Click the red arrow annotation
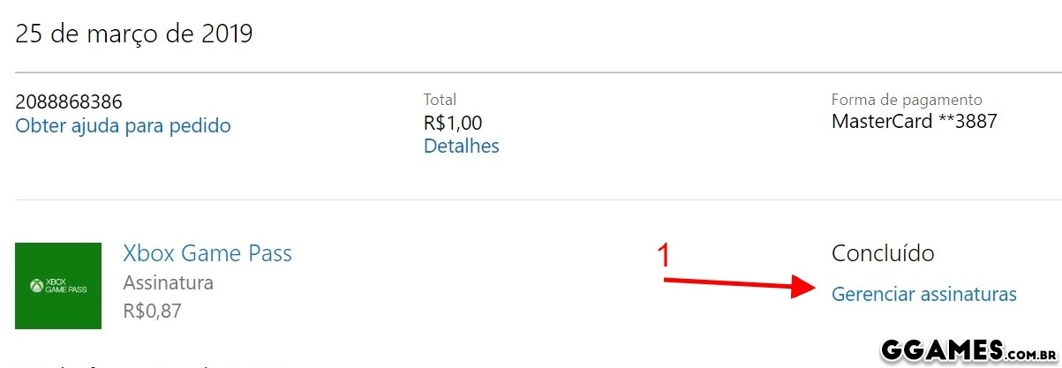The image size is (1062, 368). tap(742, 284)
